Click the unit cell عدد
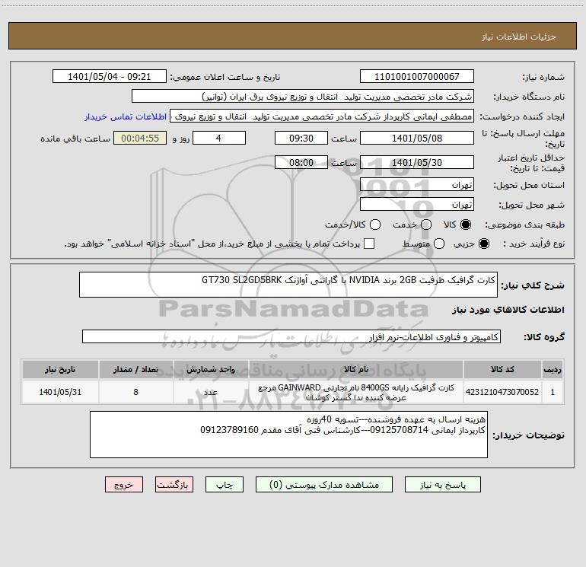The width and height of the screenshot is (586, 567). pyautogui.click(x=211, y=392)
